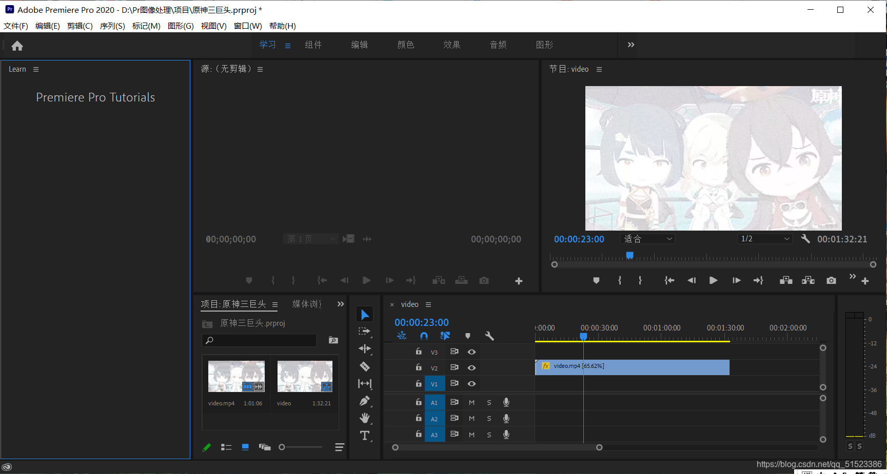Open the Learn panel menu

(x=36, y=69)
